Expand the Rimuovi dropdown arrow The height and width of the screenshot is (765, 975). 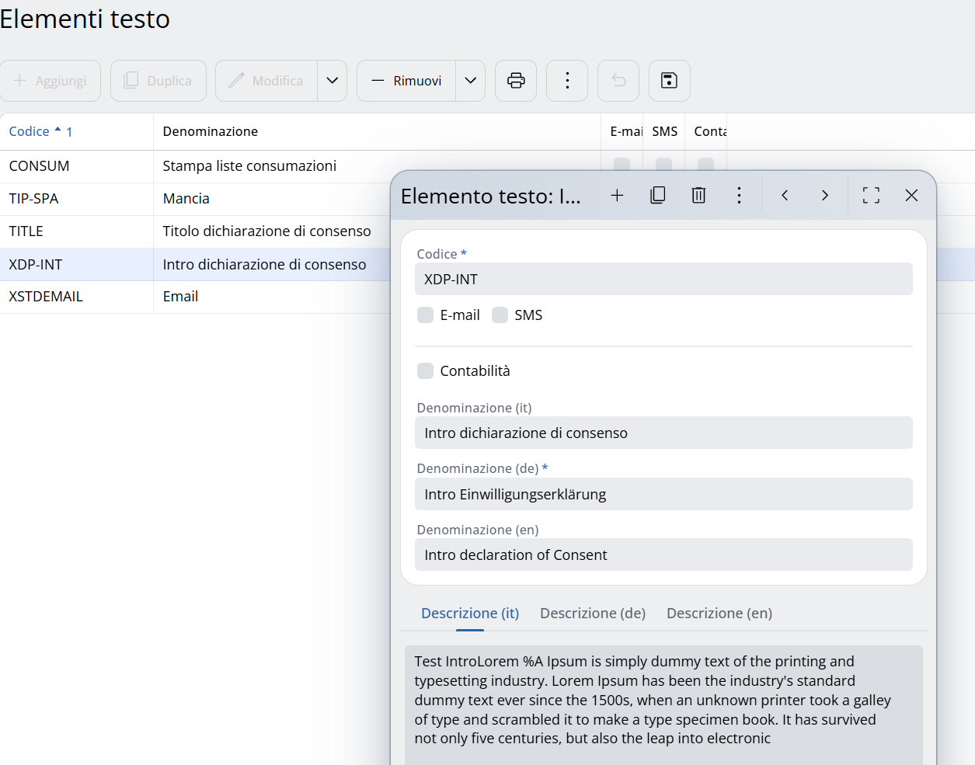click(470, 81)
